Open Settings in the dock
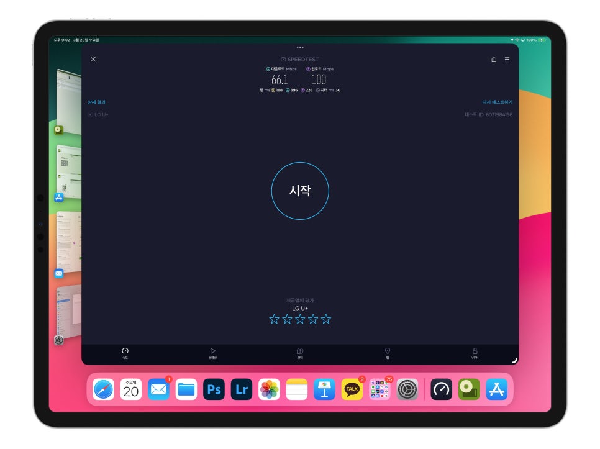Image resolution: width=600 pixels, height=449 pixels. tap(407, 389)
